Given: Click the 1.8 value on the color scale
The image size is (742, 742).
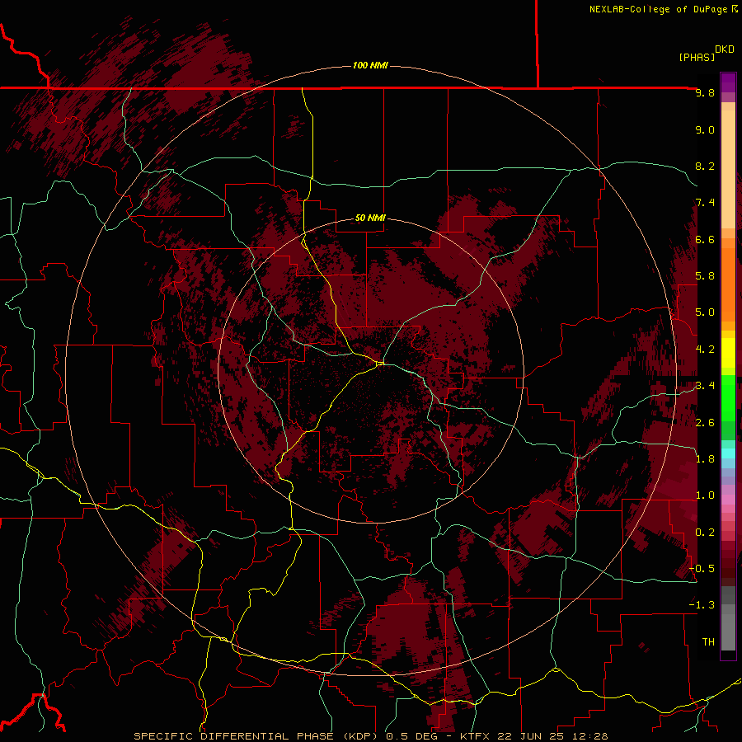Looking at the screenshot, I should [705, 459].
